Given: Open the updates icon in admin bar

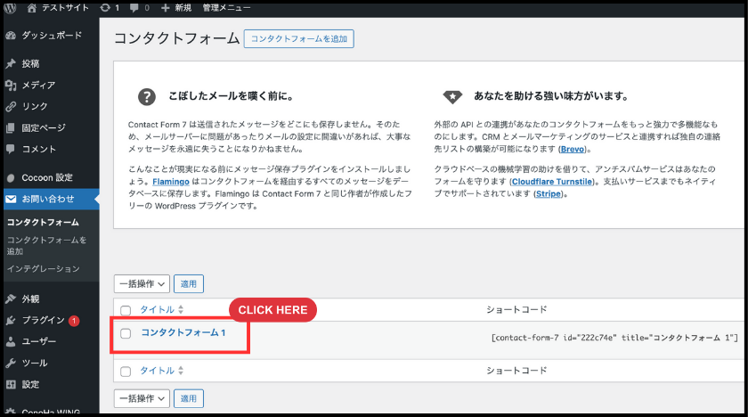Looking at the screenshot, I should (x=105, y=8).
